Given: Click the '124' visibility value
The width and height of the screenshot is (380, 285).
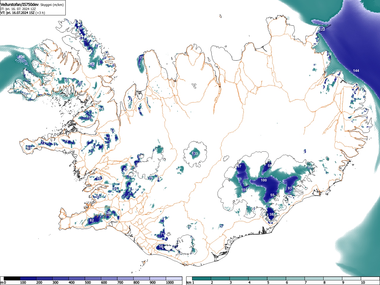Looking at the screenshot, I should click(108, 213).
